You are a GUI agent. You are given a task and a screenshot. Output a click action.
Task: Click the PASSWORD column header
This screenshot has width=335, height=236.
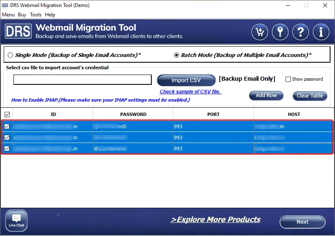tap(133, 114)
